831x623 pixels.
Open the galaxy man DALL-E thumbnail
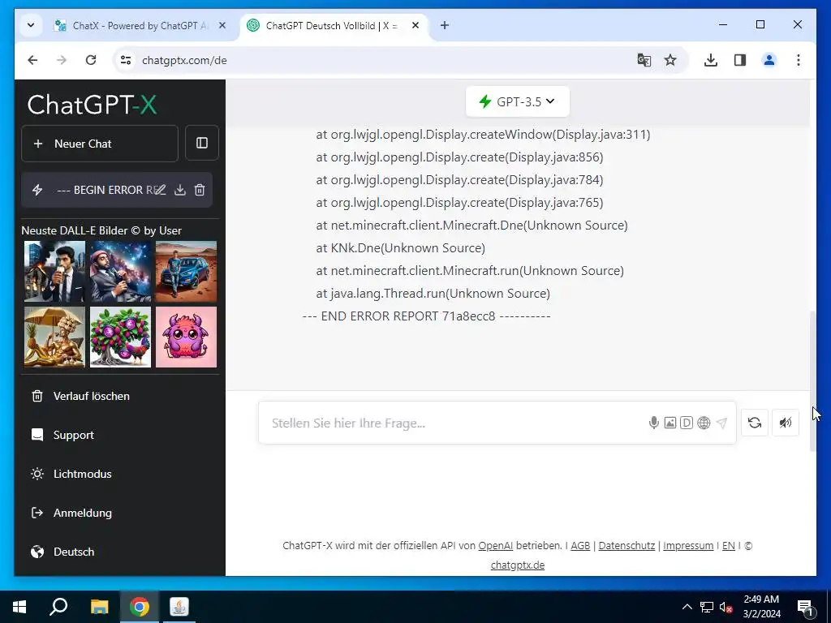pyautogui.click(x=120, y=271)
